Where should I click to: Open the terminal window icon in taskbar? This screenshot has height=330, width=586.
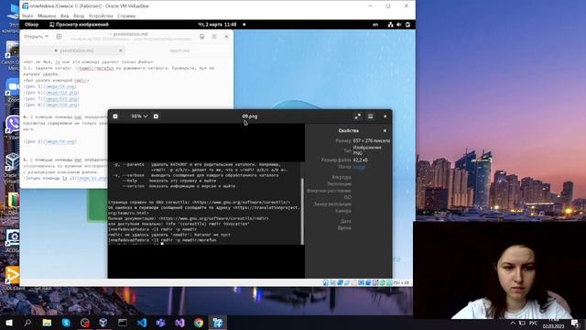tap(123, 323)
